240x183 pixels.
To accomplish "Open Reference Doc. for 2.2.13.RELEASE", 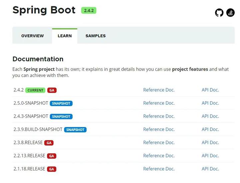I will click(159, 156).
